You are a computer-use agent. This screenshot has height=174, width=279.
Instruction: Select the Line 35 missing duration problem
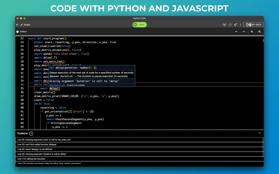(139, 154)
